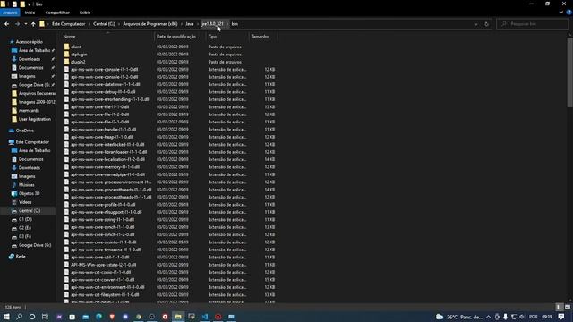Select 'Este Computador' in the navigation pane
This screenshot has width=573, height=322.
32,142
